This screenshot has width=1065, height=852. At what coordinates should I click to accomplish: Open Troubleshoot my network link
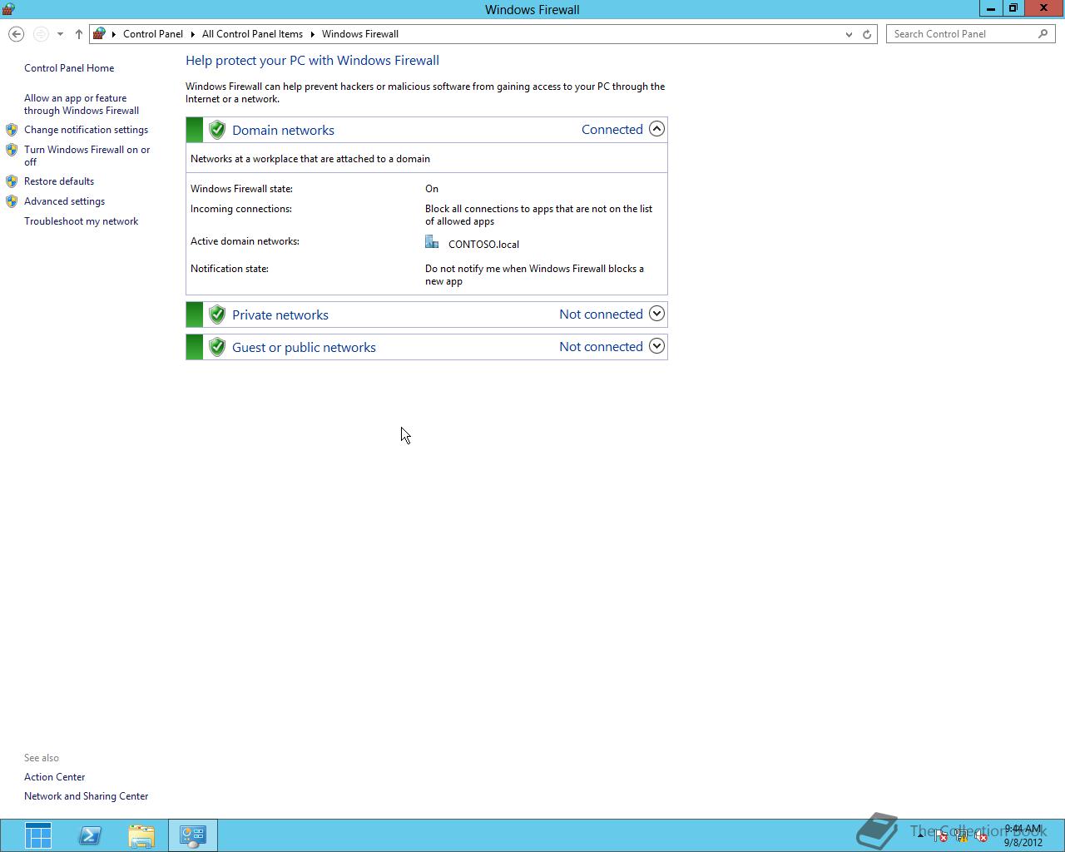(x=81, y=221)
